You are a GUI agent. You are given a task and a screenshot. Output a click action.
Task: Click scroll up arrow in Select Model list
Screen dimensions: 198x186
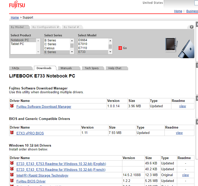[110, 40]
